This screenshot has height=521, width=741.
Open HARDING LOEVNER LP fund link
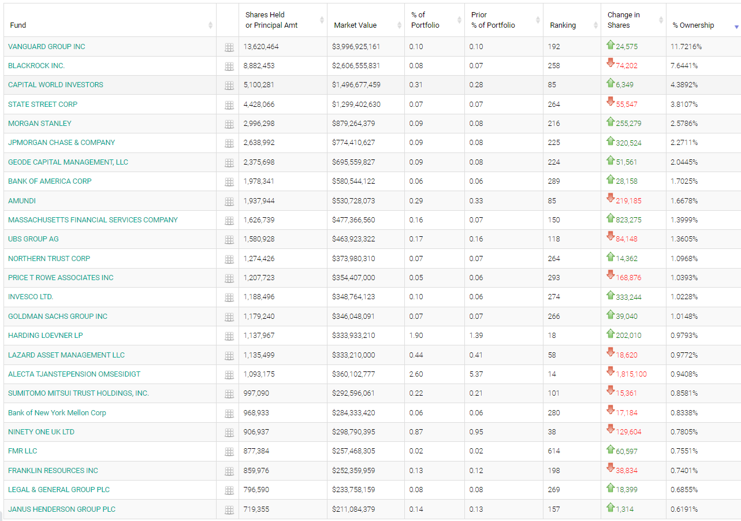click(x=46, y=335)
